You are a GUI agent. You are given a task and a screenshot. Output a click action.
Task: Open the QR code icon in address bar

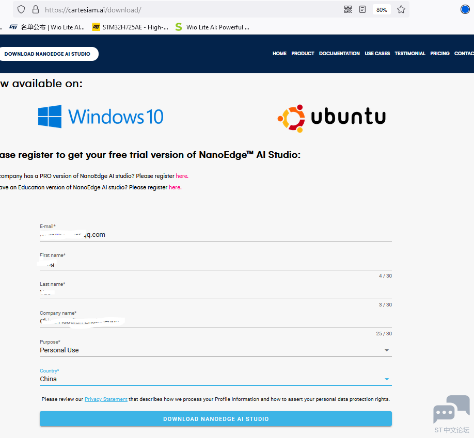coord(348,9)
